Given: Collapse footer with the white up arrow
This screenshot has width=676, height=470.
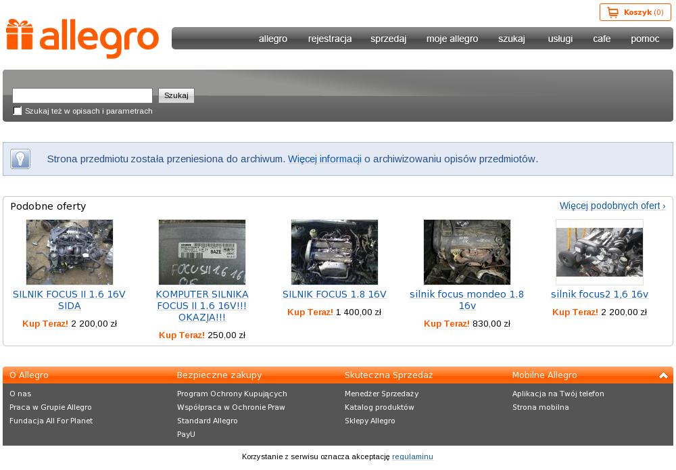Looking at the screenshot, I should pos(664,375).
